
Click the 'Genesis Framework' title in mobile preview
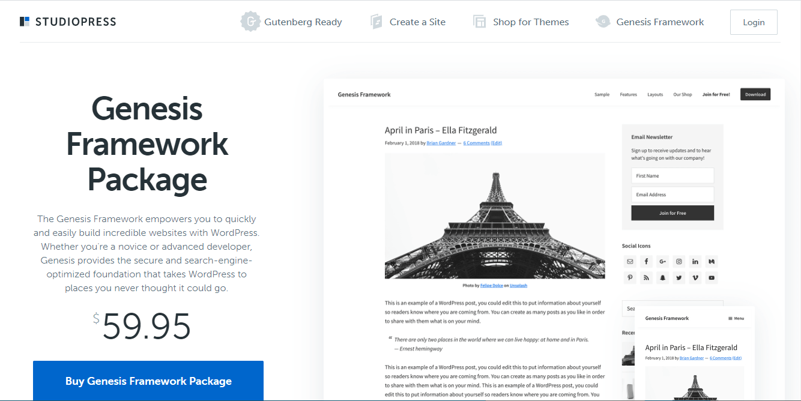pos(667,318)
